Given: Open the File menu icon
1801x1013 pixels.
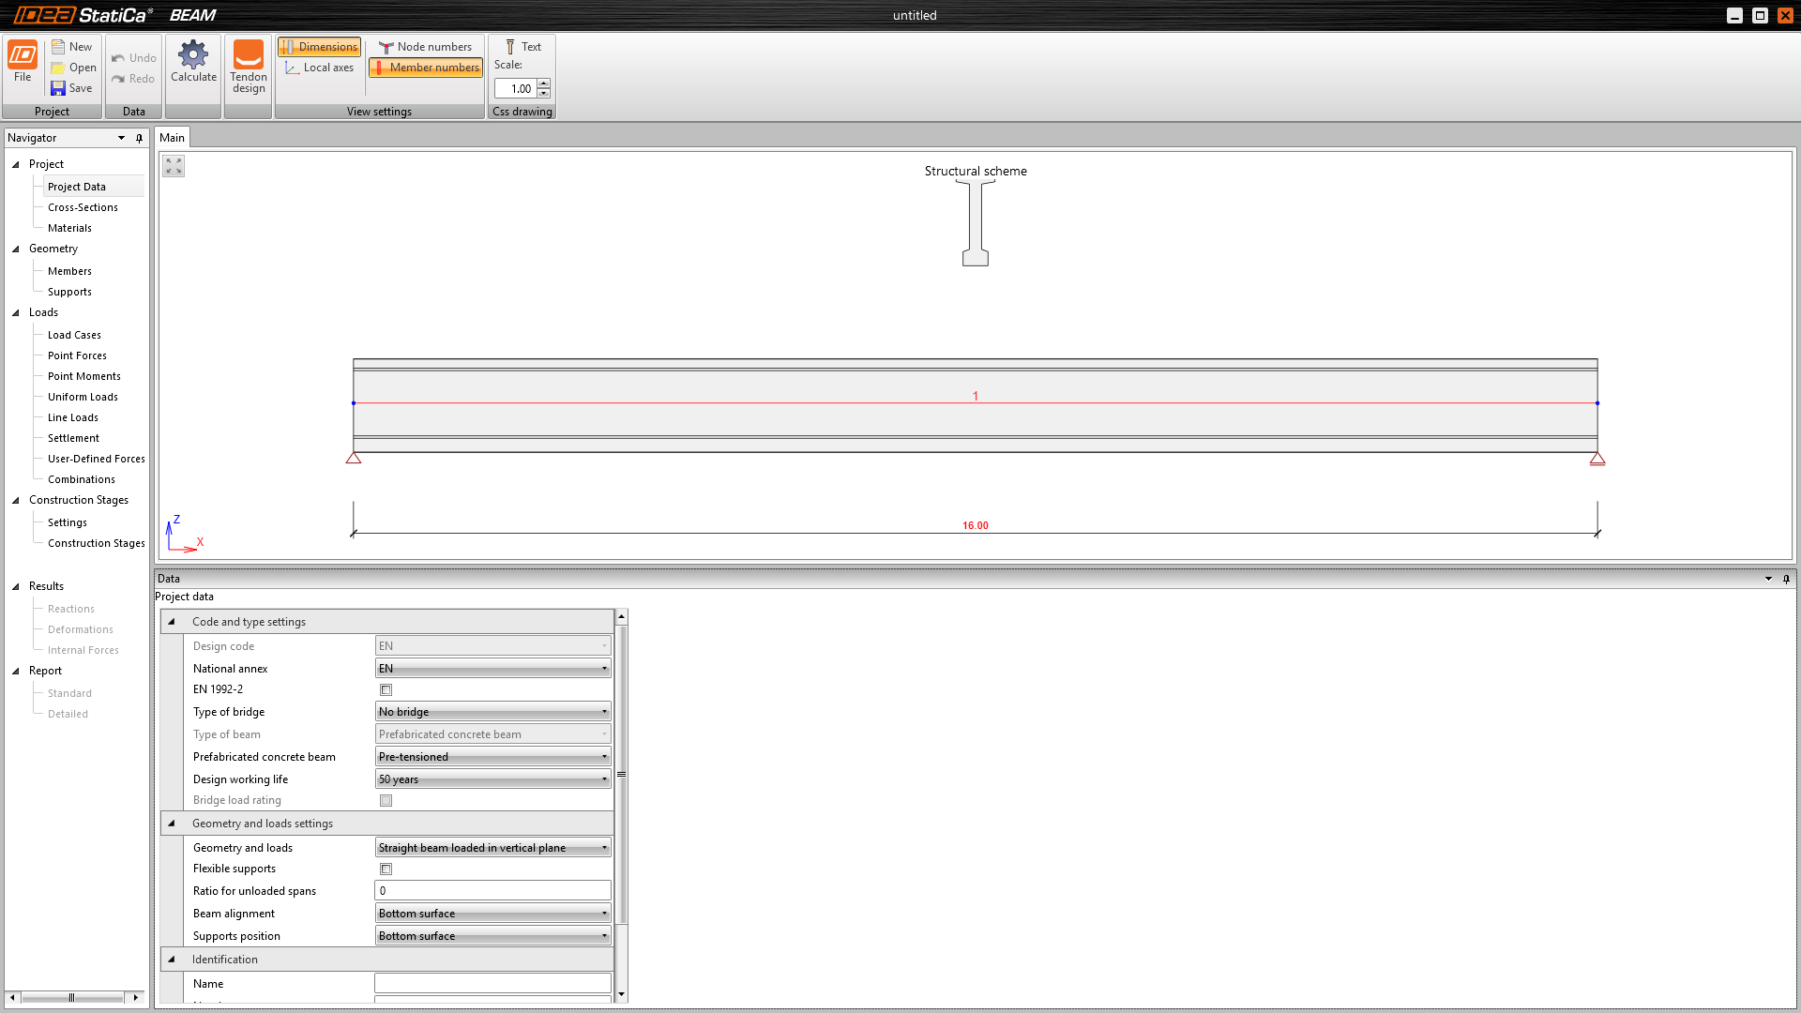Looking at the screenshot, I should (23, 54).
